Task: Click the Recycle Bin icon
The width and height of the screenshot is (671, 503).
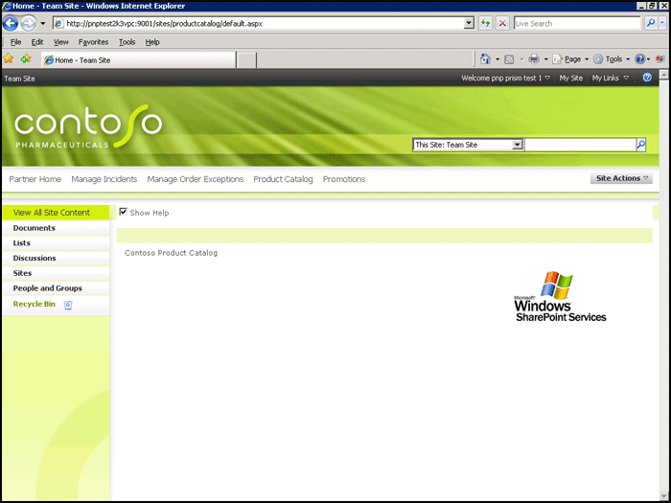Action: click(x=68, y=305)
